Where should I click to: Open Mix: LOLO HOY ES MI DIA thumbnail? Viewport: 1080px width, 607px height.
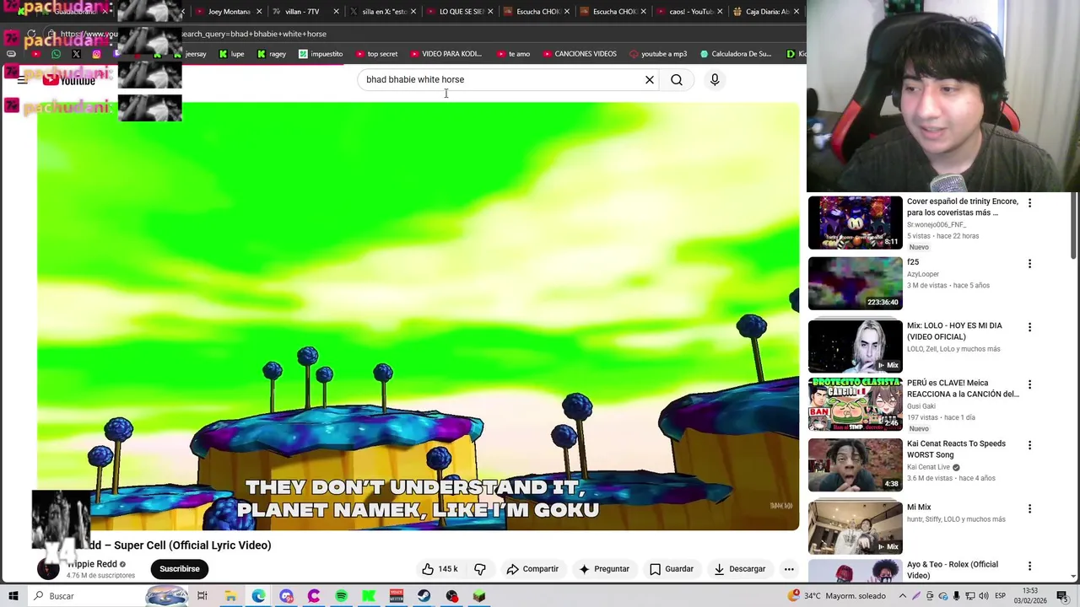click(856, 346)
